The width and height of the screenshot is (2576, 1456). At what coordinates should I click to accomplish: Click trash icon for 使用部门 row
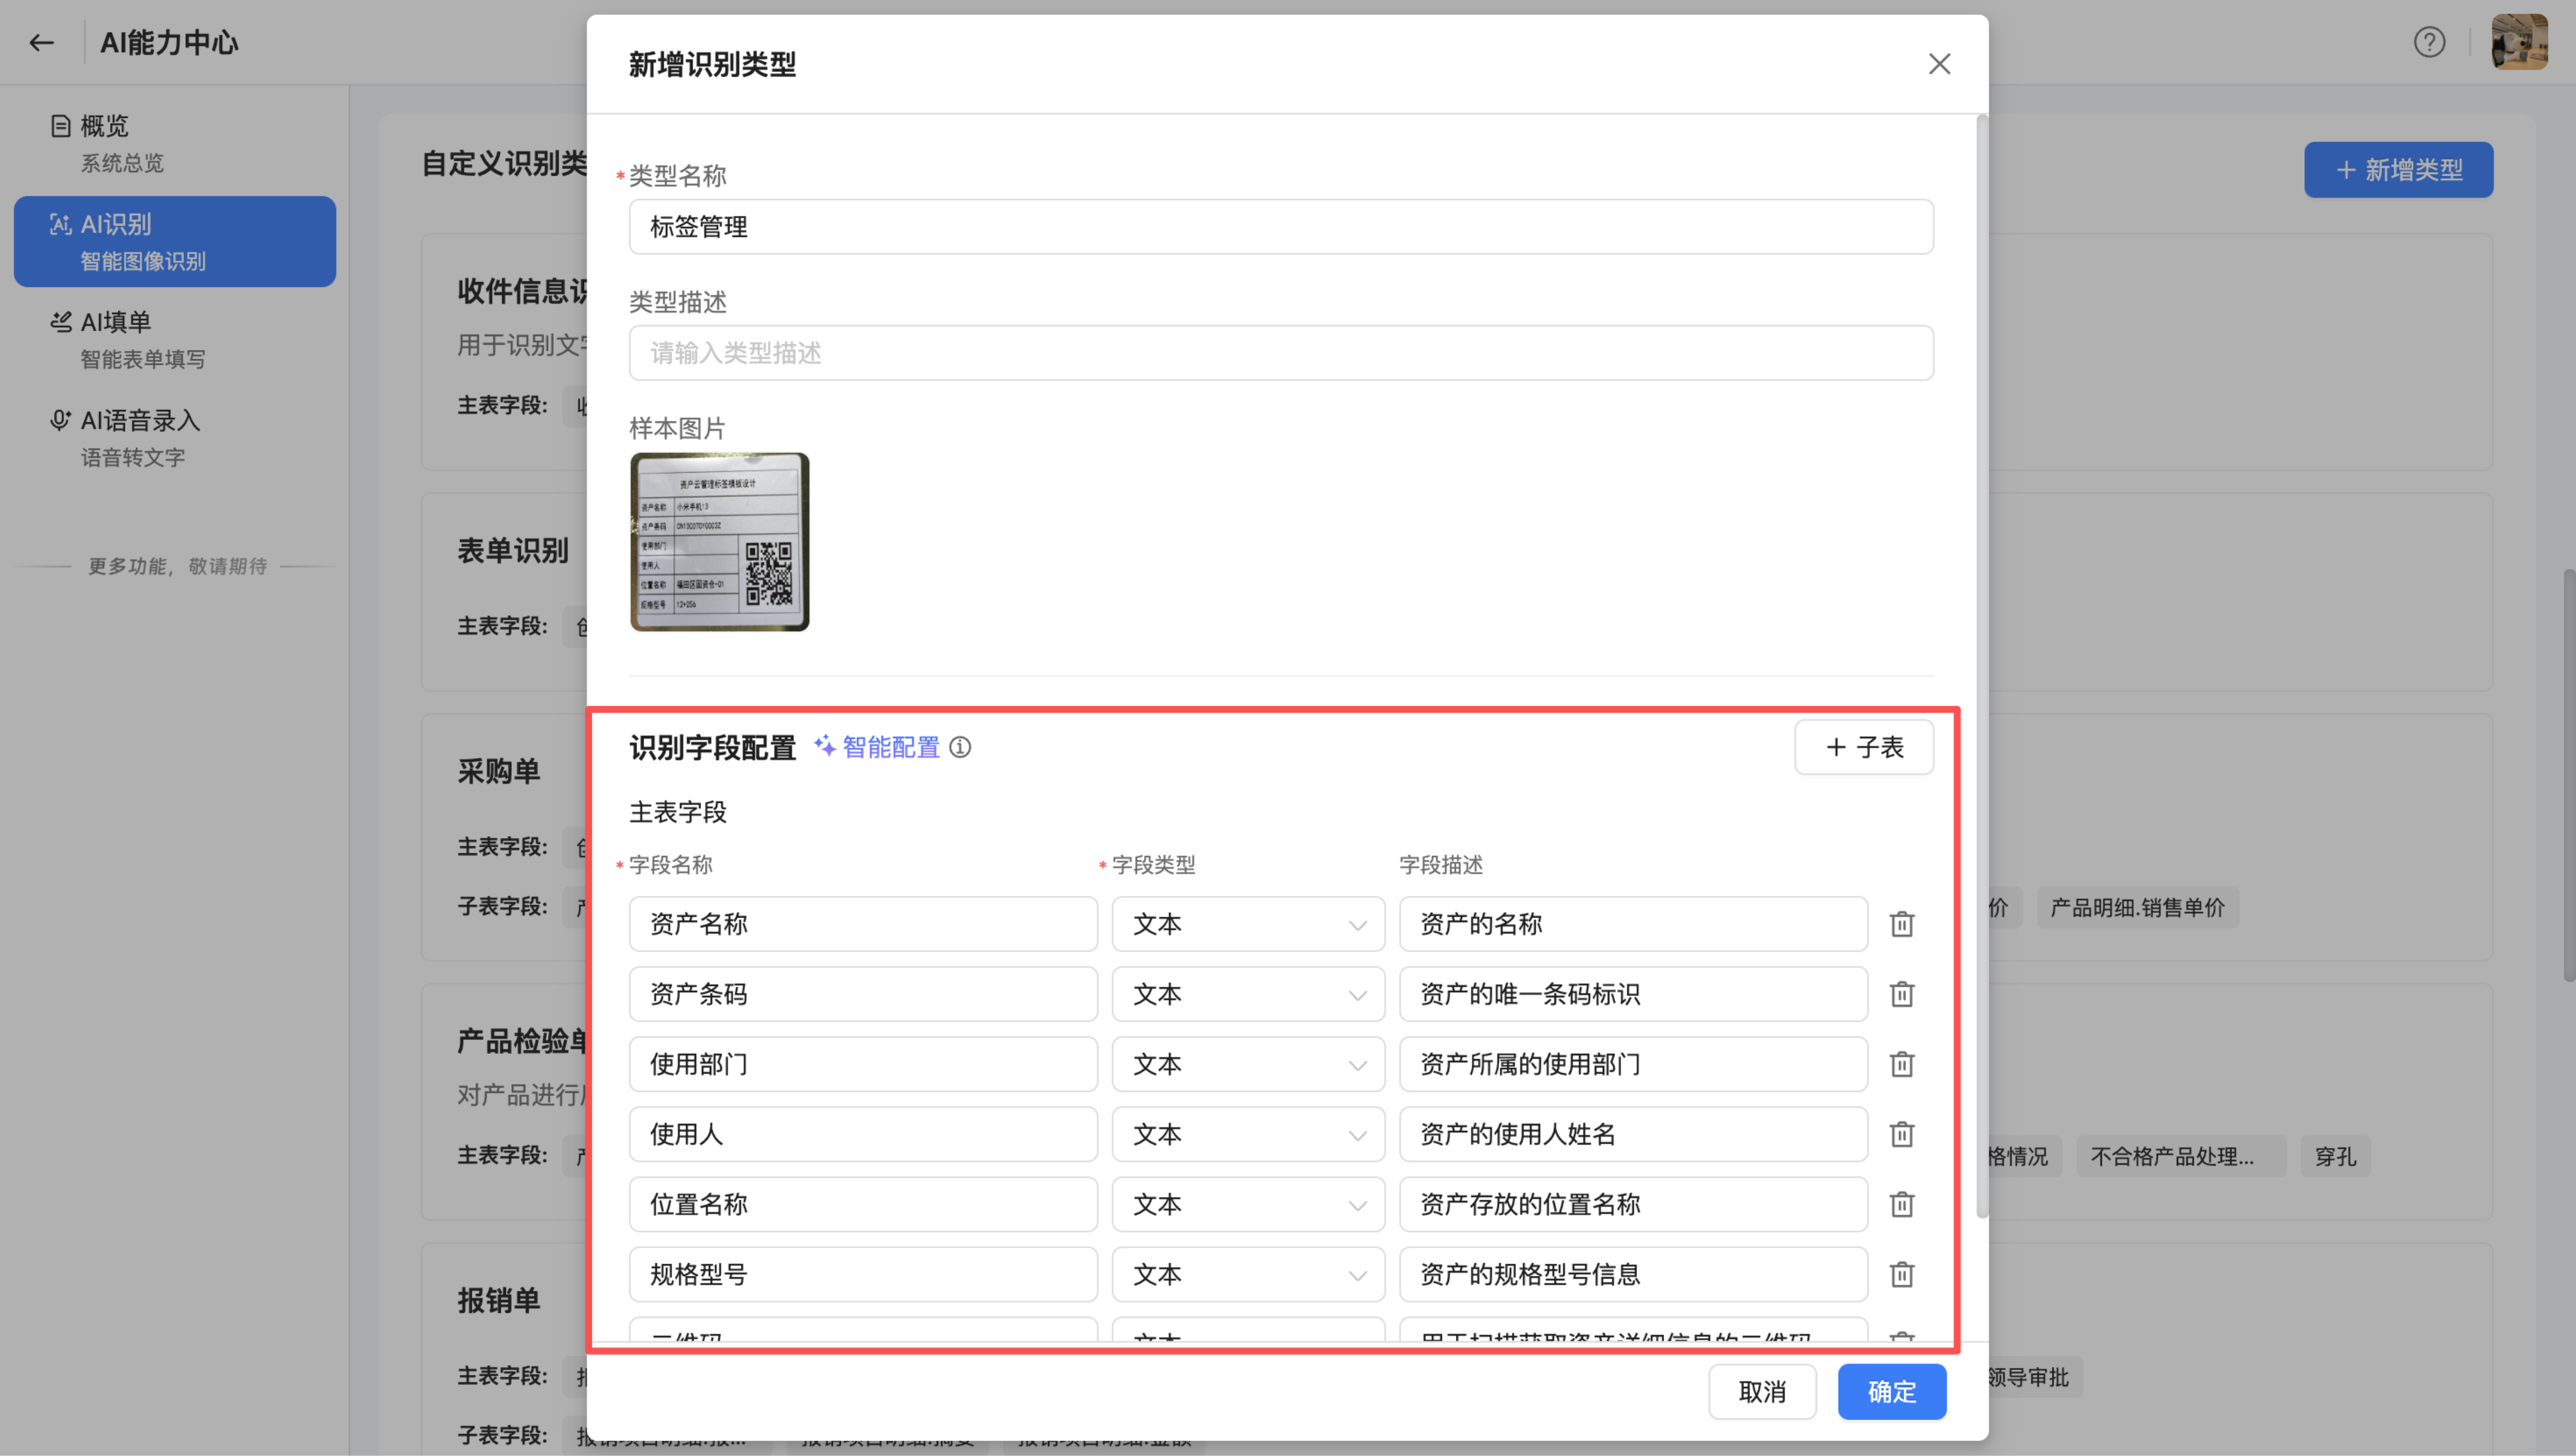click(1901, 1064)
